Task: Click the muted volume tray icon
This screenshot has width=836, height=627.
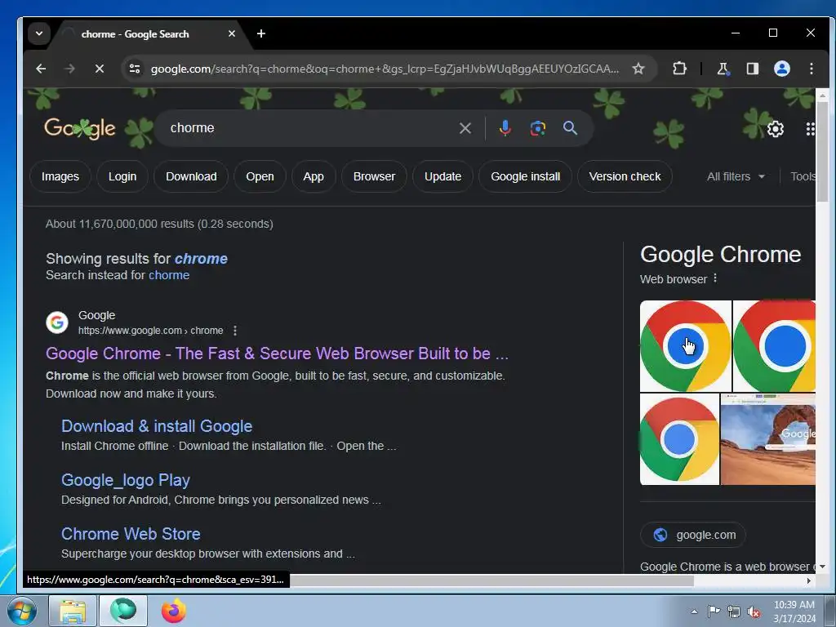Action: pyautogui.click(x=754, y=612)
